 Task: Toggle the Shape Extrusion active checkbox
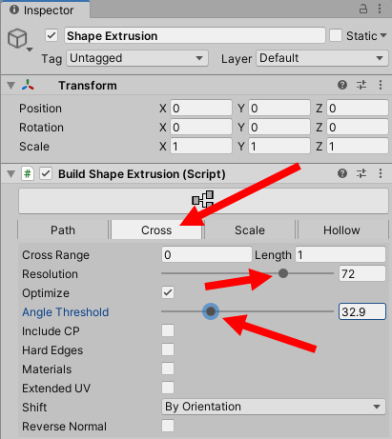[x=52, y=35]
